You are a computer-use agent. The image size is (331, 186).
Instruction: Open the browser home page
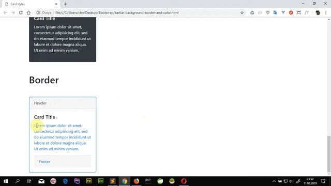pos(28,12)
